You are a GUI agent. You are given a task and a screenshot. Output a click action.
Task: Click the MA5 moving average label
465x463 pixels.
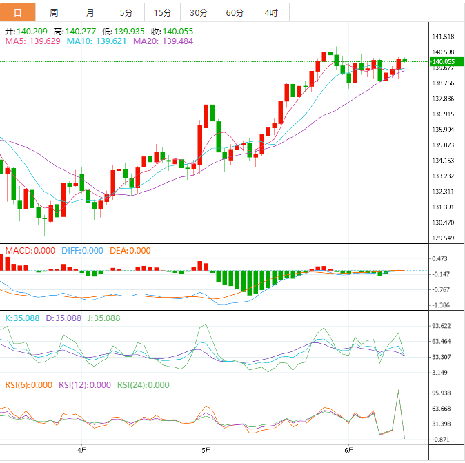tap(32, 41)
